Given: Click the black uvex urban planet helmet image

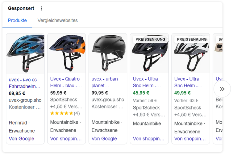Looking at the screenshot, I should click(x=108, y=53).
